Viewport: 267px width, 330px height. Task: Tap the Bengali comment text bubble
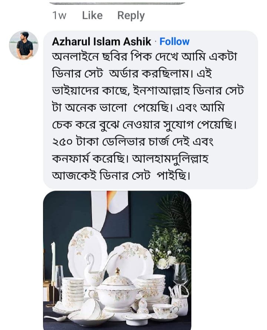(150, 110)
